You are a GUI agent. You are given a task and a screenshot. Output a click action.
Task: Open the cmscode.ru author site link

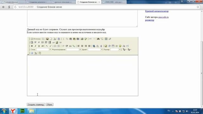pyautogui.click(x=163, y=17)
